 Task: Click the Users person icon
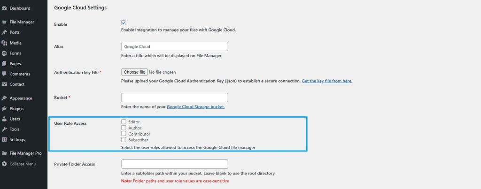pos(4,119)
